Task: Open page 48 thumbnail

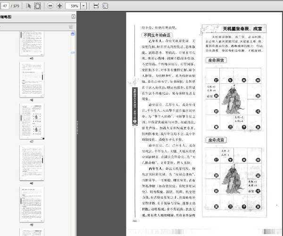Action: pyautogui.click(x=32, y=163)
